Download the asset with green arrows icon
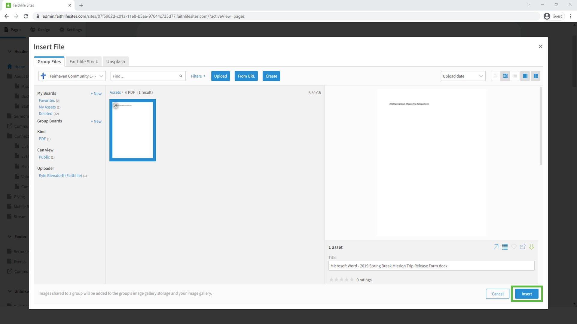The width and height of the screenshot is (577, 324). 532,247
